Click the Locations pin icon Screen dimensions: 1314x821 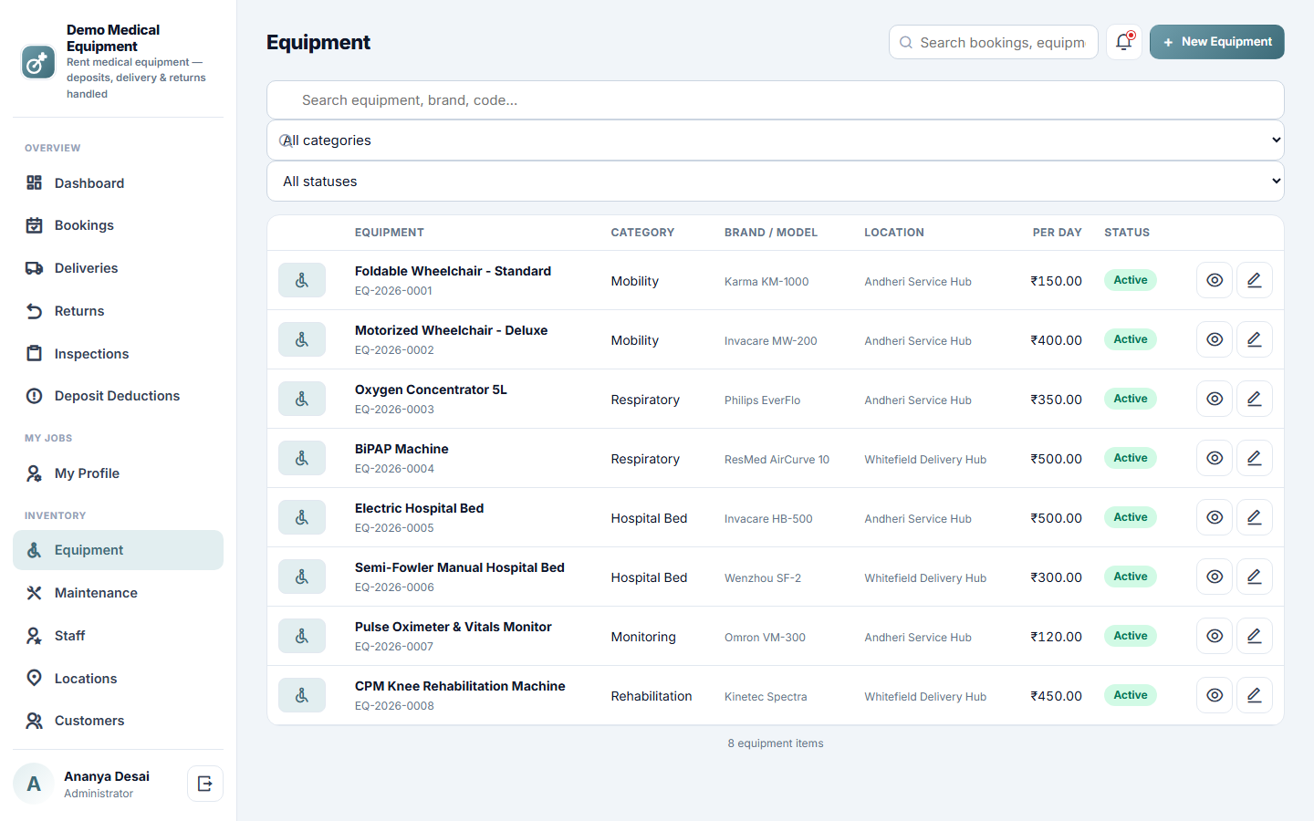pyautogui.click(x=34, y=678)
